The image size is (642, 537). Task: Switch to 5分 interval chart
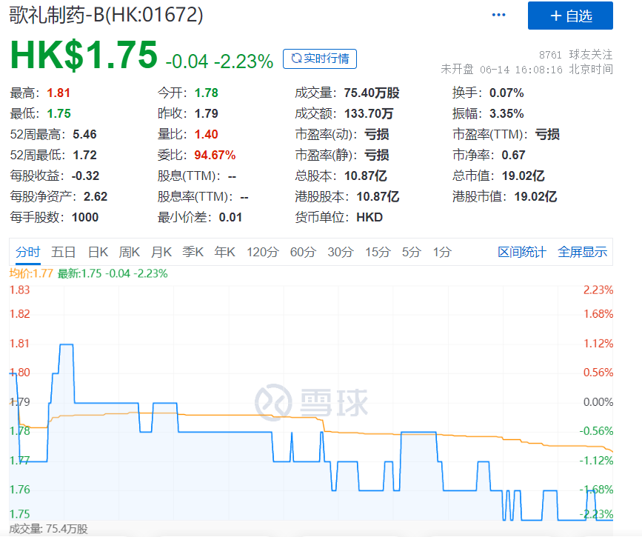pyautogui.click(x=411, y=252)
